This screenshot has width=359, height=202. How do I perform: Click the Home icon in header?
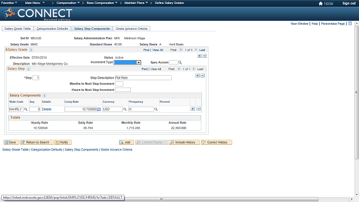[x=320, y=3]
